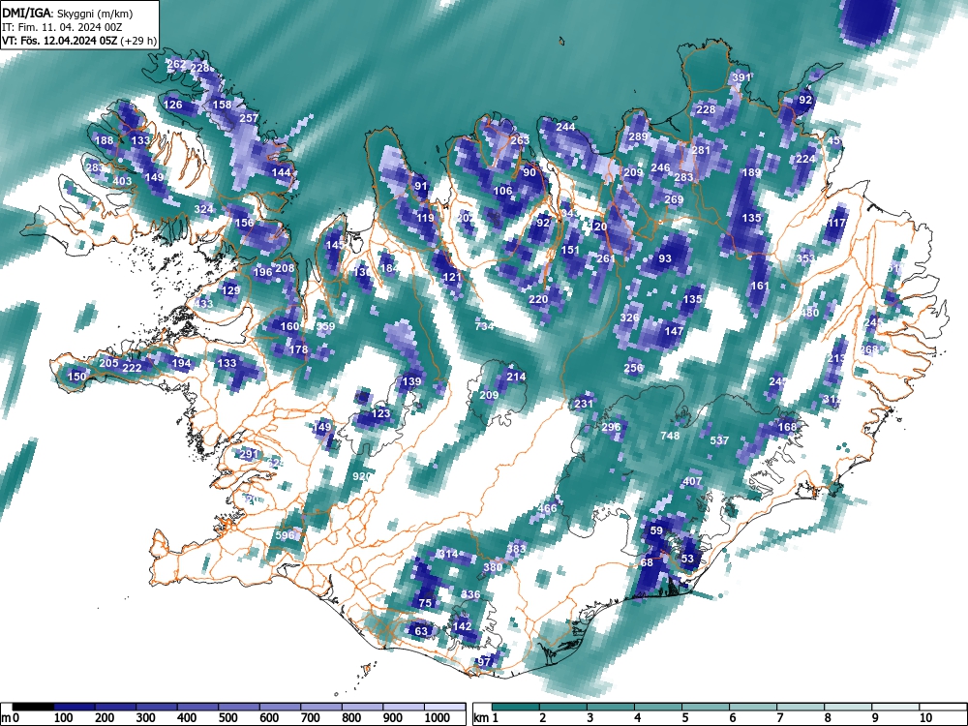Click the 63 visibility reading

[421, 631]
